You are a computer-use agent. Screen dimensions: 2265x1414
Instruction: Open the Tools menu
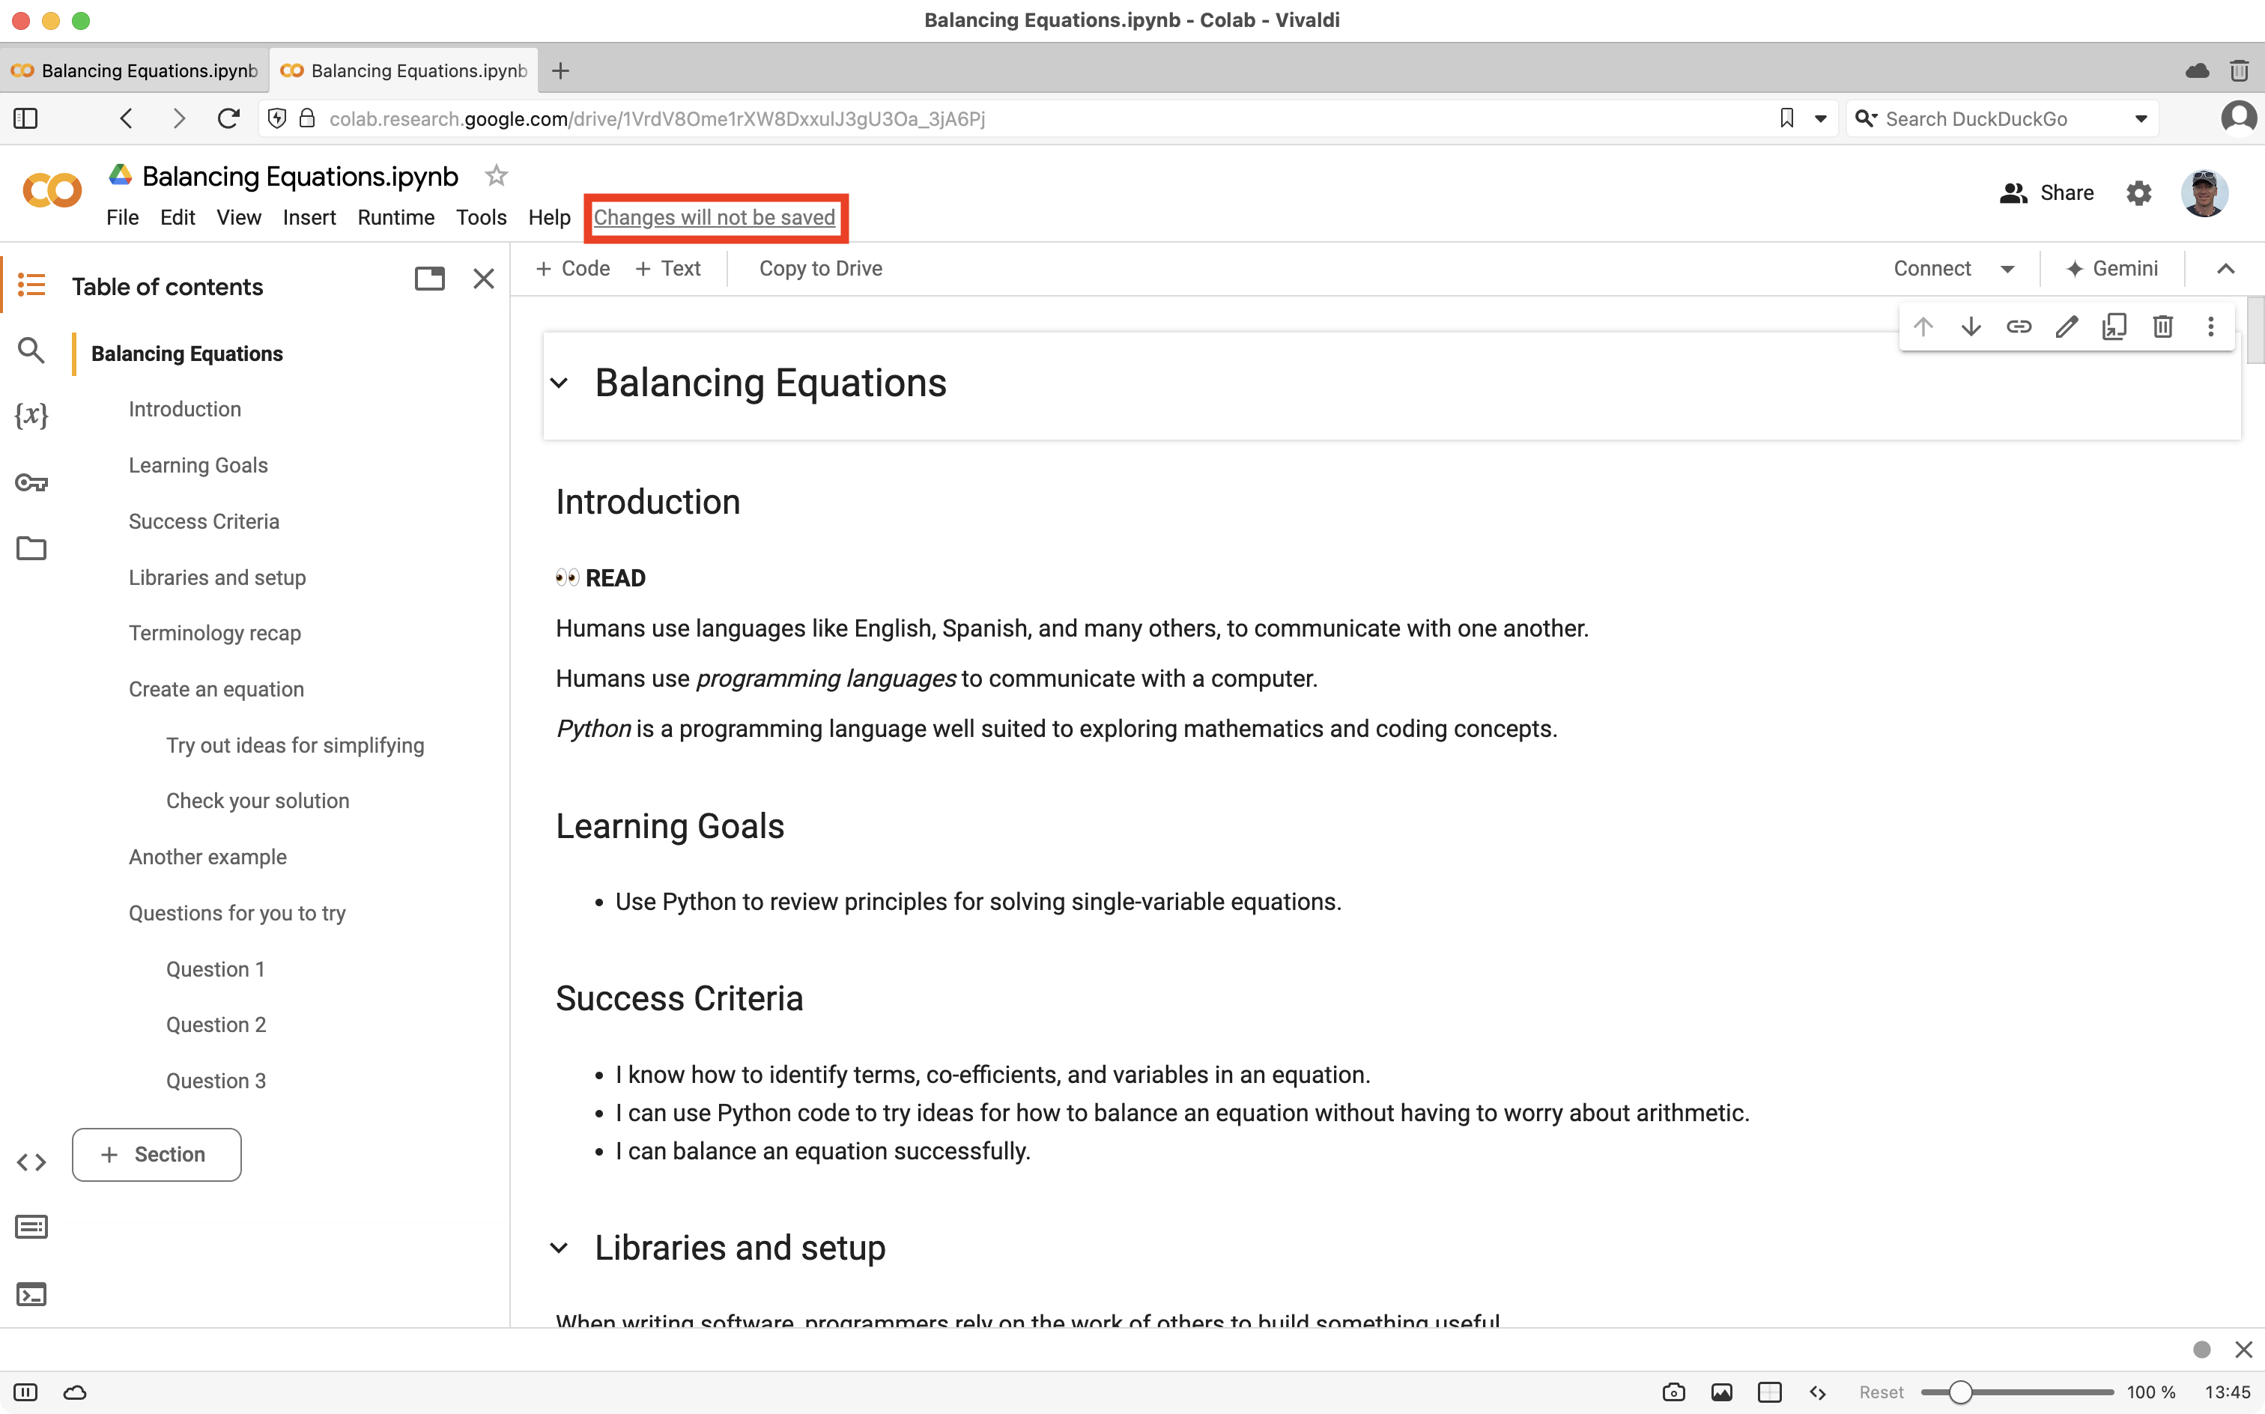[x=479, y=216]
